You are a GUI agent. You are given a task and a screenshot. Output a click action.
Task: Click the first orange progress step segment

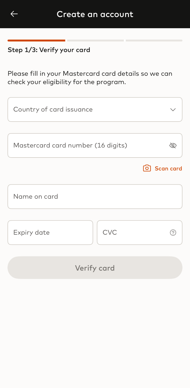coord(36,40)
